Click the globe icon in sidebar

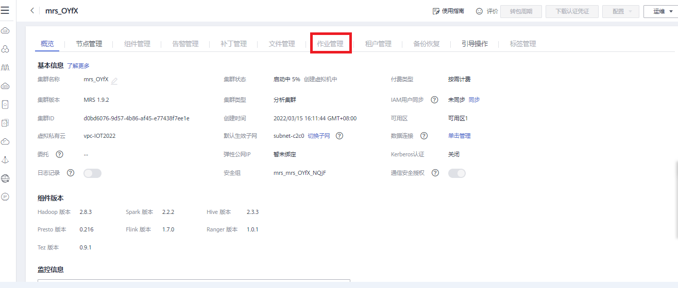(x=5, y=178)
